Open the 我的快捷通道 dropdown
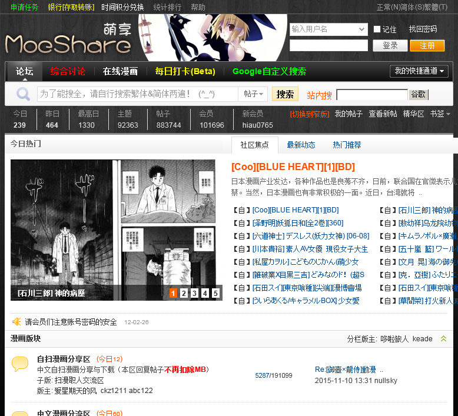458x416 pixels. pyautogui.click(x=419, y=71)
